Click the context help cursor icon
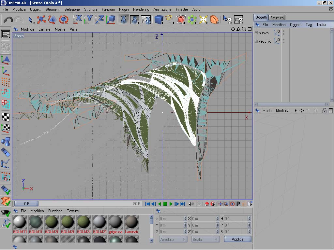This screenshot has height=250, width=334. click(x=227, y=20)
